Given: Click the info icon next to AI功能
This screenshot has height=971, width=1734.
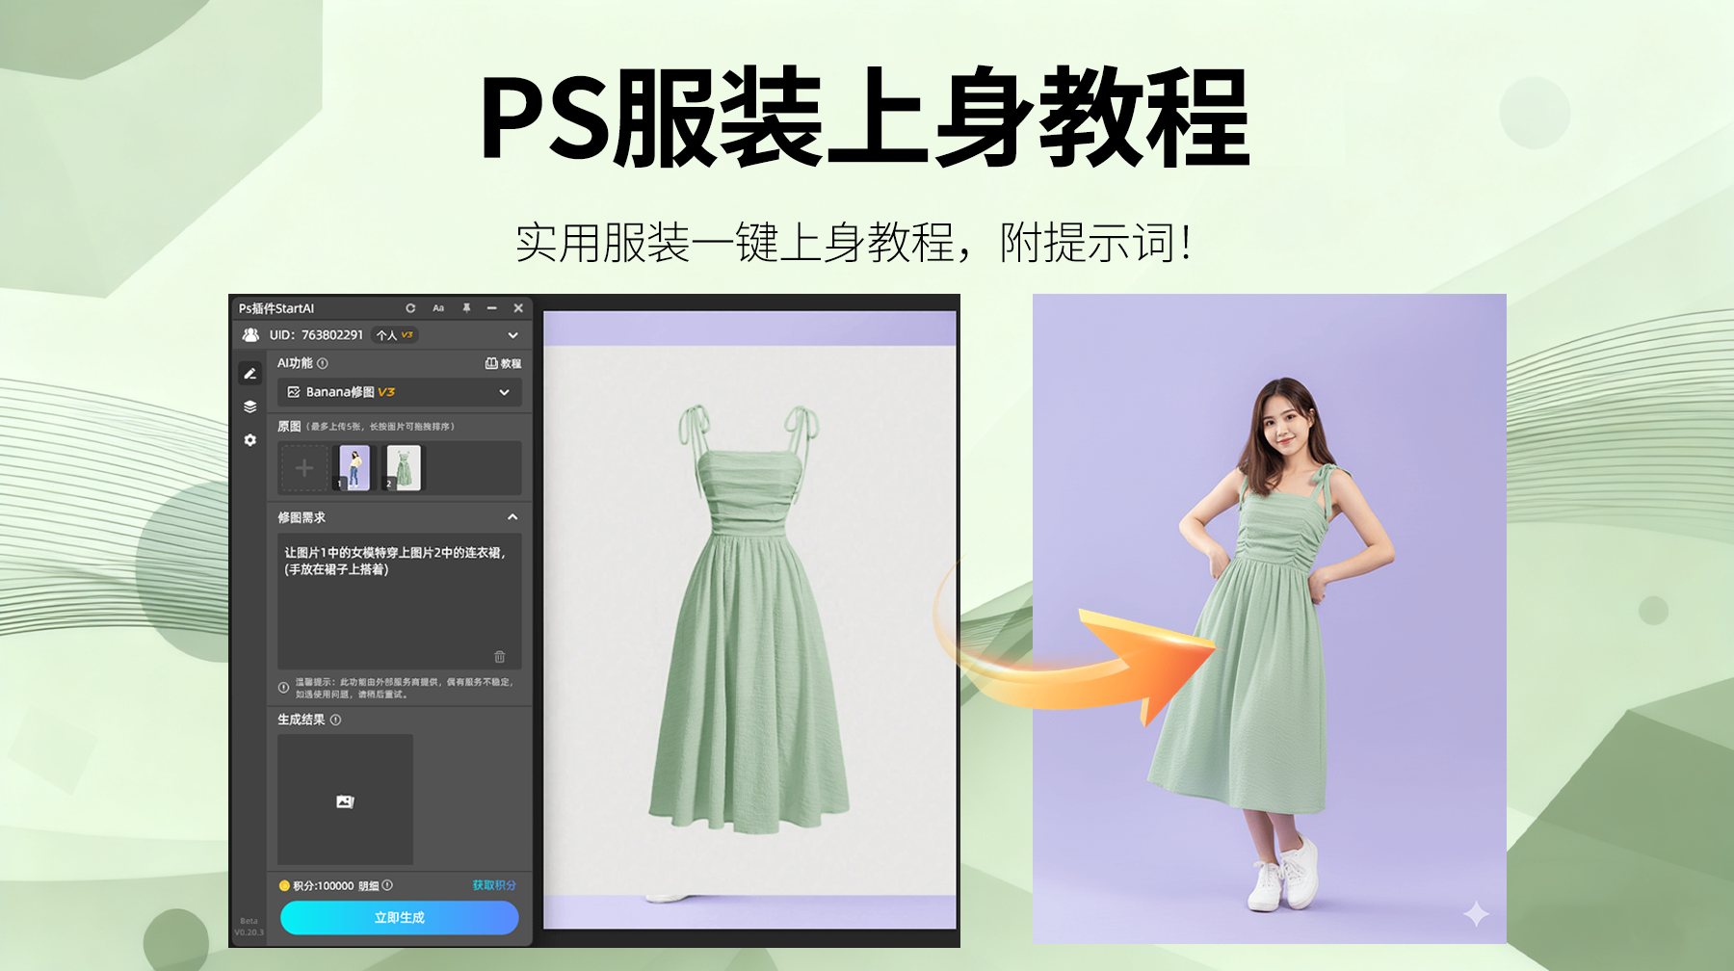Looking at the screenshot, I should tap(323, 363).
